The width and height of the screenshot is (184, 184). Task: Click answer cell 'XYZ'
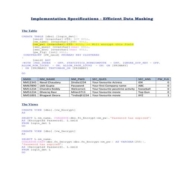click(146, 95)
